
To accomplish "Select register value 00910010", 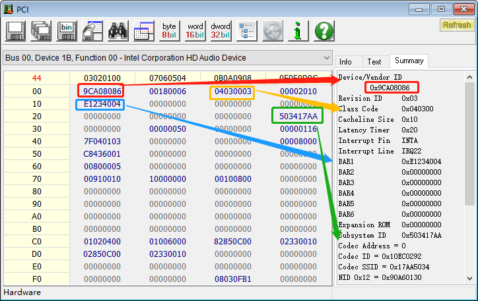I will (x=102, y=178).
